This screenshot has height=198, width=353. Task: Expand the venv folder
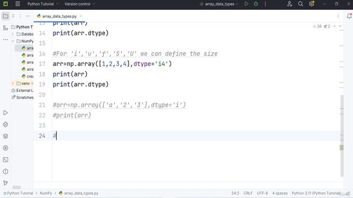(x=13, y=83)
